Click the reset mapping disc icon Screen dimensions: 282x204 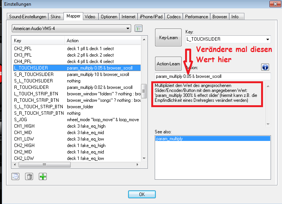coord(16,177)
